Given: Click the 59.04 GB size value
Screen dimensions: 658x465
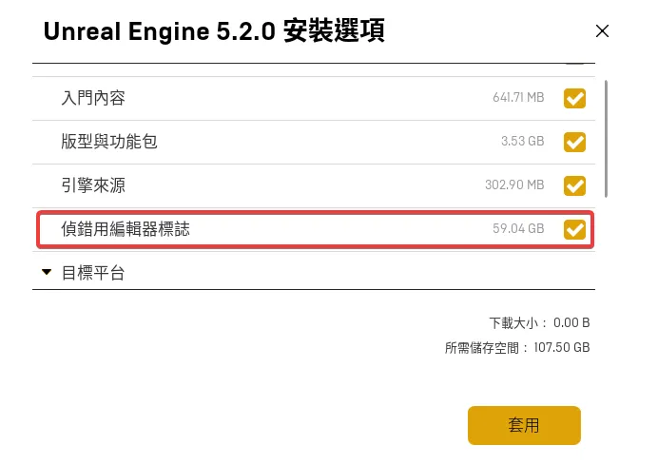Looking at the screenshot, I should (518, 229).
